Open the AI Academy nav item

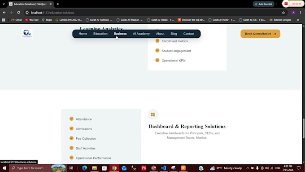coord(141,34)
